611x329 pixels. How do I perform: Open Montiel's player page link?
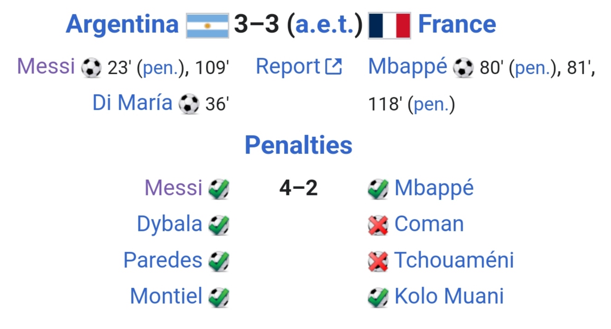tap(166, 296)
